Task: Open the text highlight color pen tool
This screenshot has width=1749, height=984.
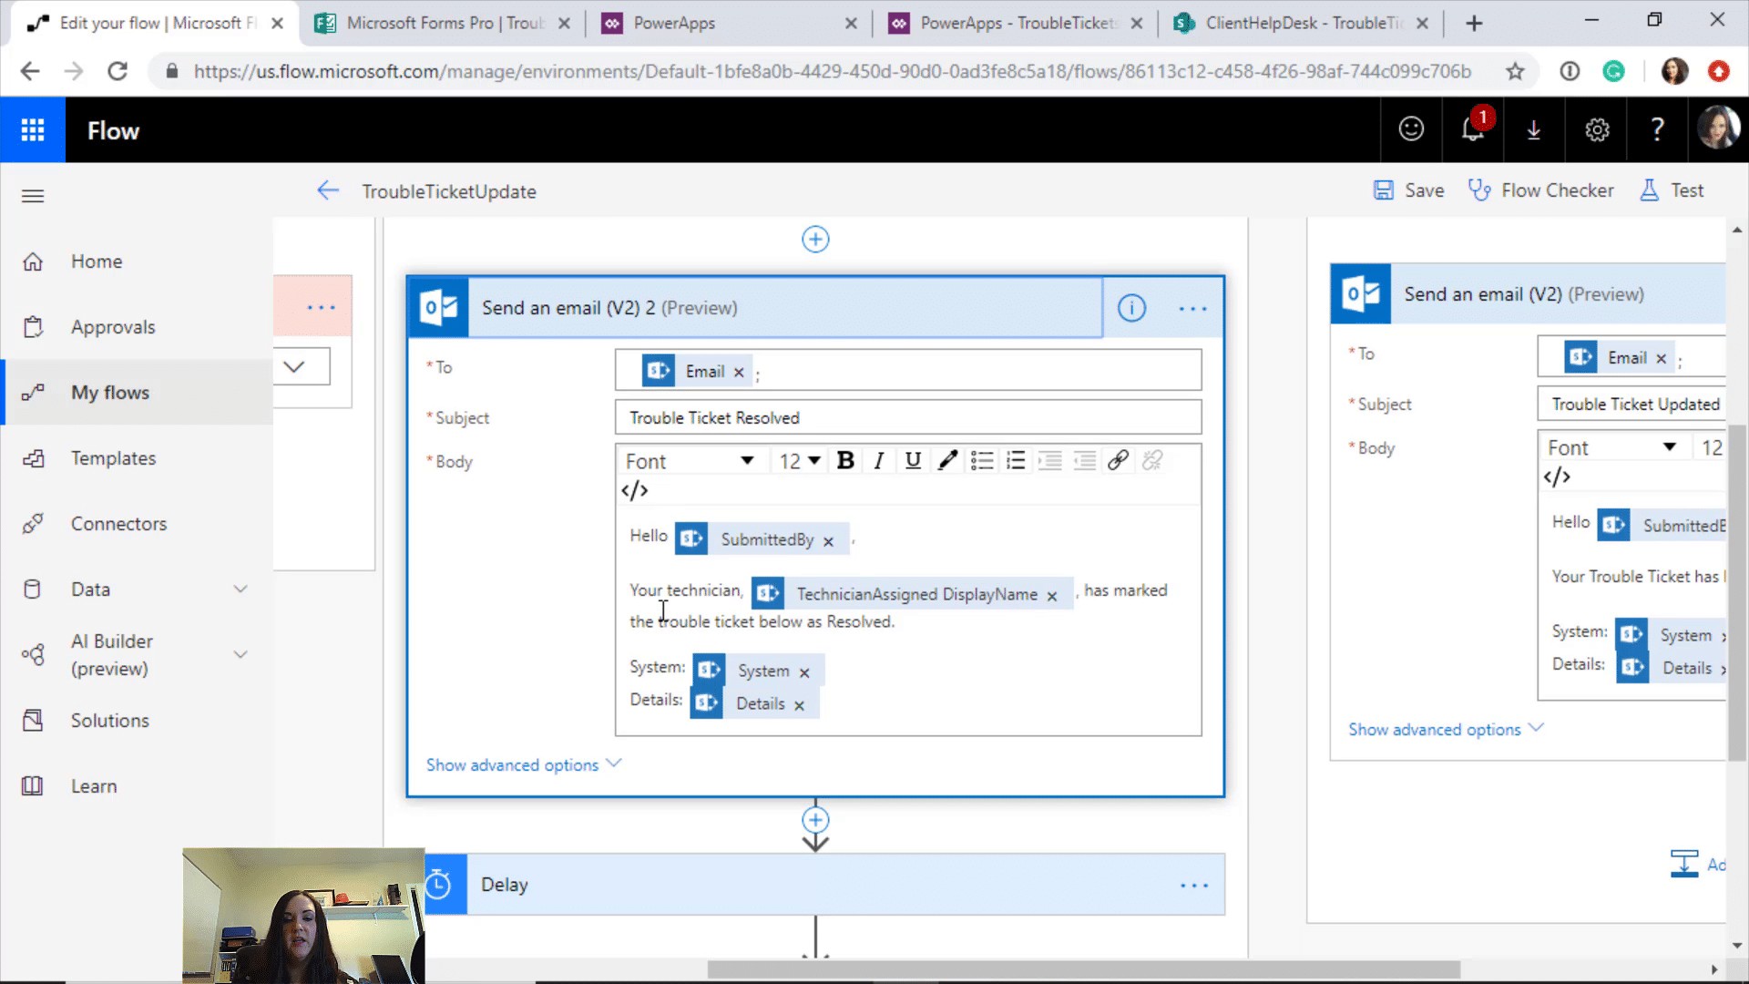Action: [x=947, y=461]
